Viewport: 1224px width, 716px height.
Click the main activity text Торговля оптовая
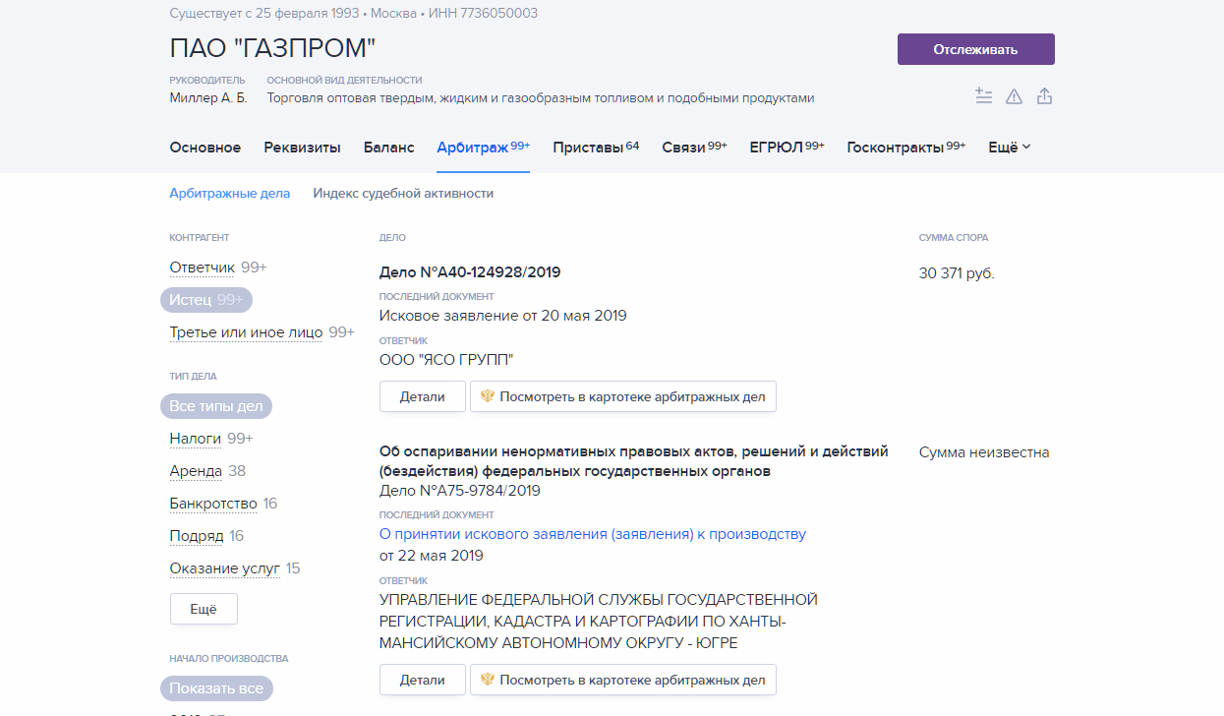coord(541,98)
